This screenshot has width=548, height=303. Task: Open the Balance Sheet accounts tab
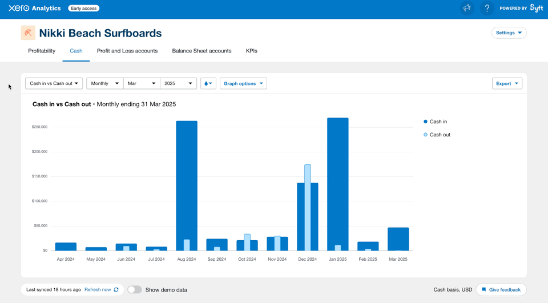click(202, 51)
